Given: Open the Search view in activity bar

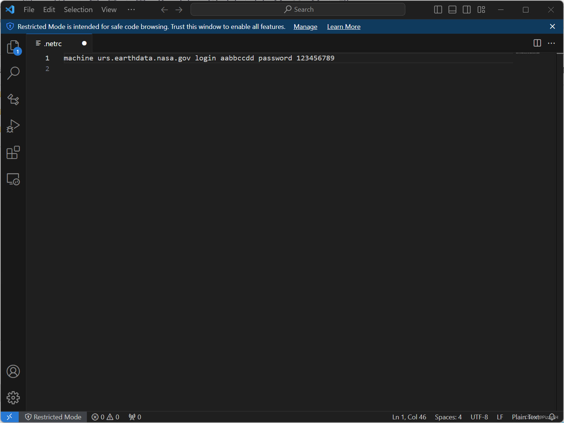Looking at the screenshot, I should point(14,73).
